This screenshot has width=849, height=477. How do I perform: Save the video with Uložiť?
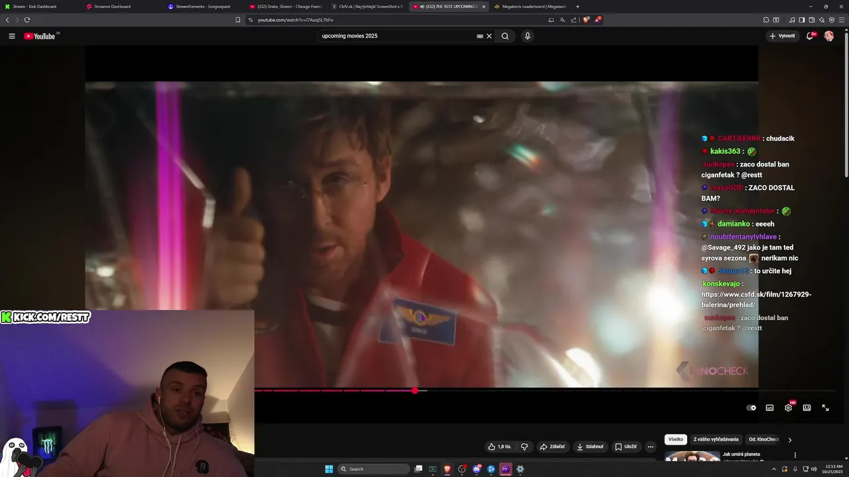tap(625, 447)
